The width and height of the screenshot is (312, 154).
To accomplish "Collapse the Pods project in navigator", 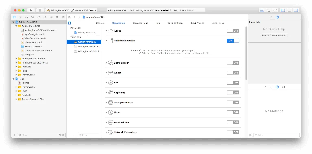I will click(x=13, y=79).
